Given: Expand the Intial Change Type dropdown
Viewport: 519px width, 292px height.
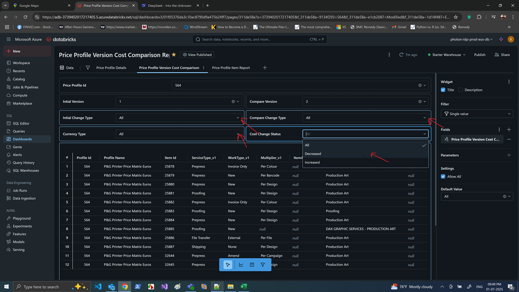Looking at the screenshot, I should [x=179, y=118].
